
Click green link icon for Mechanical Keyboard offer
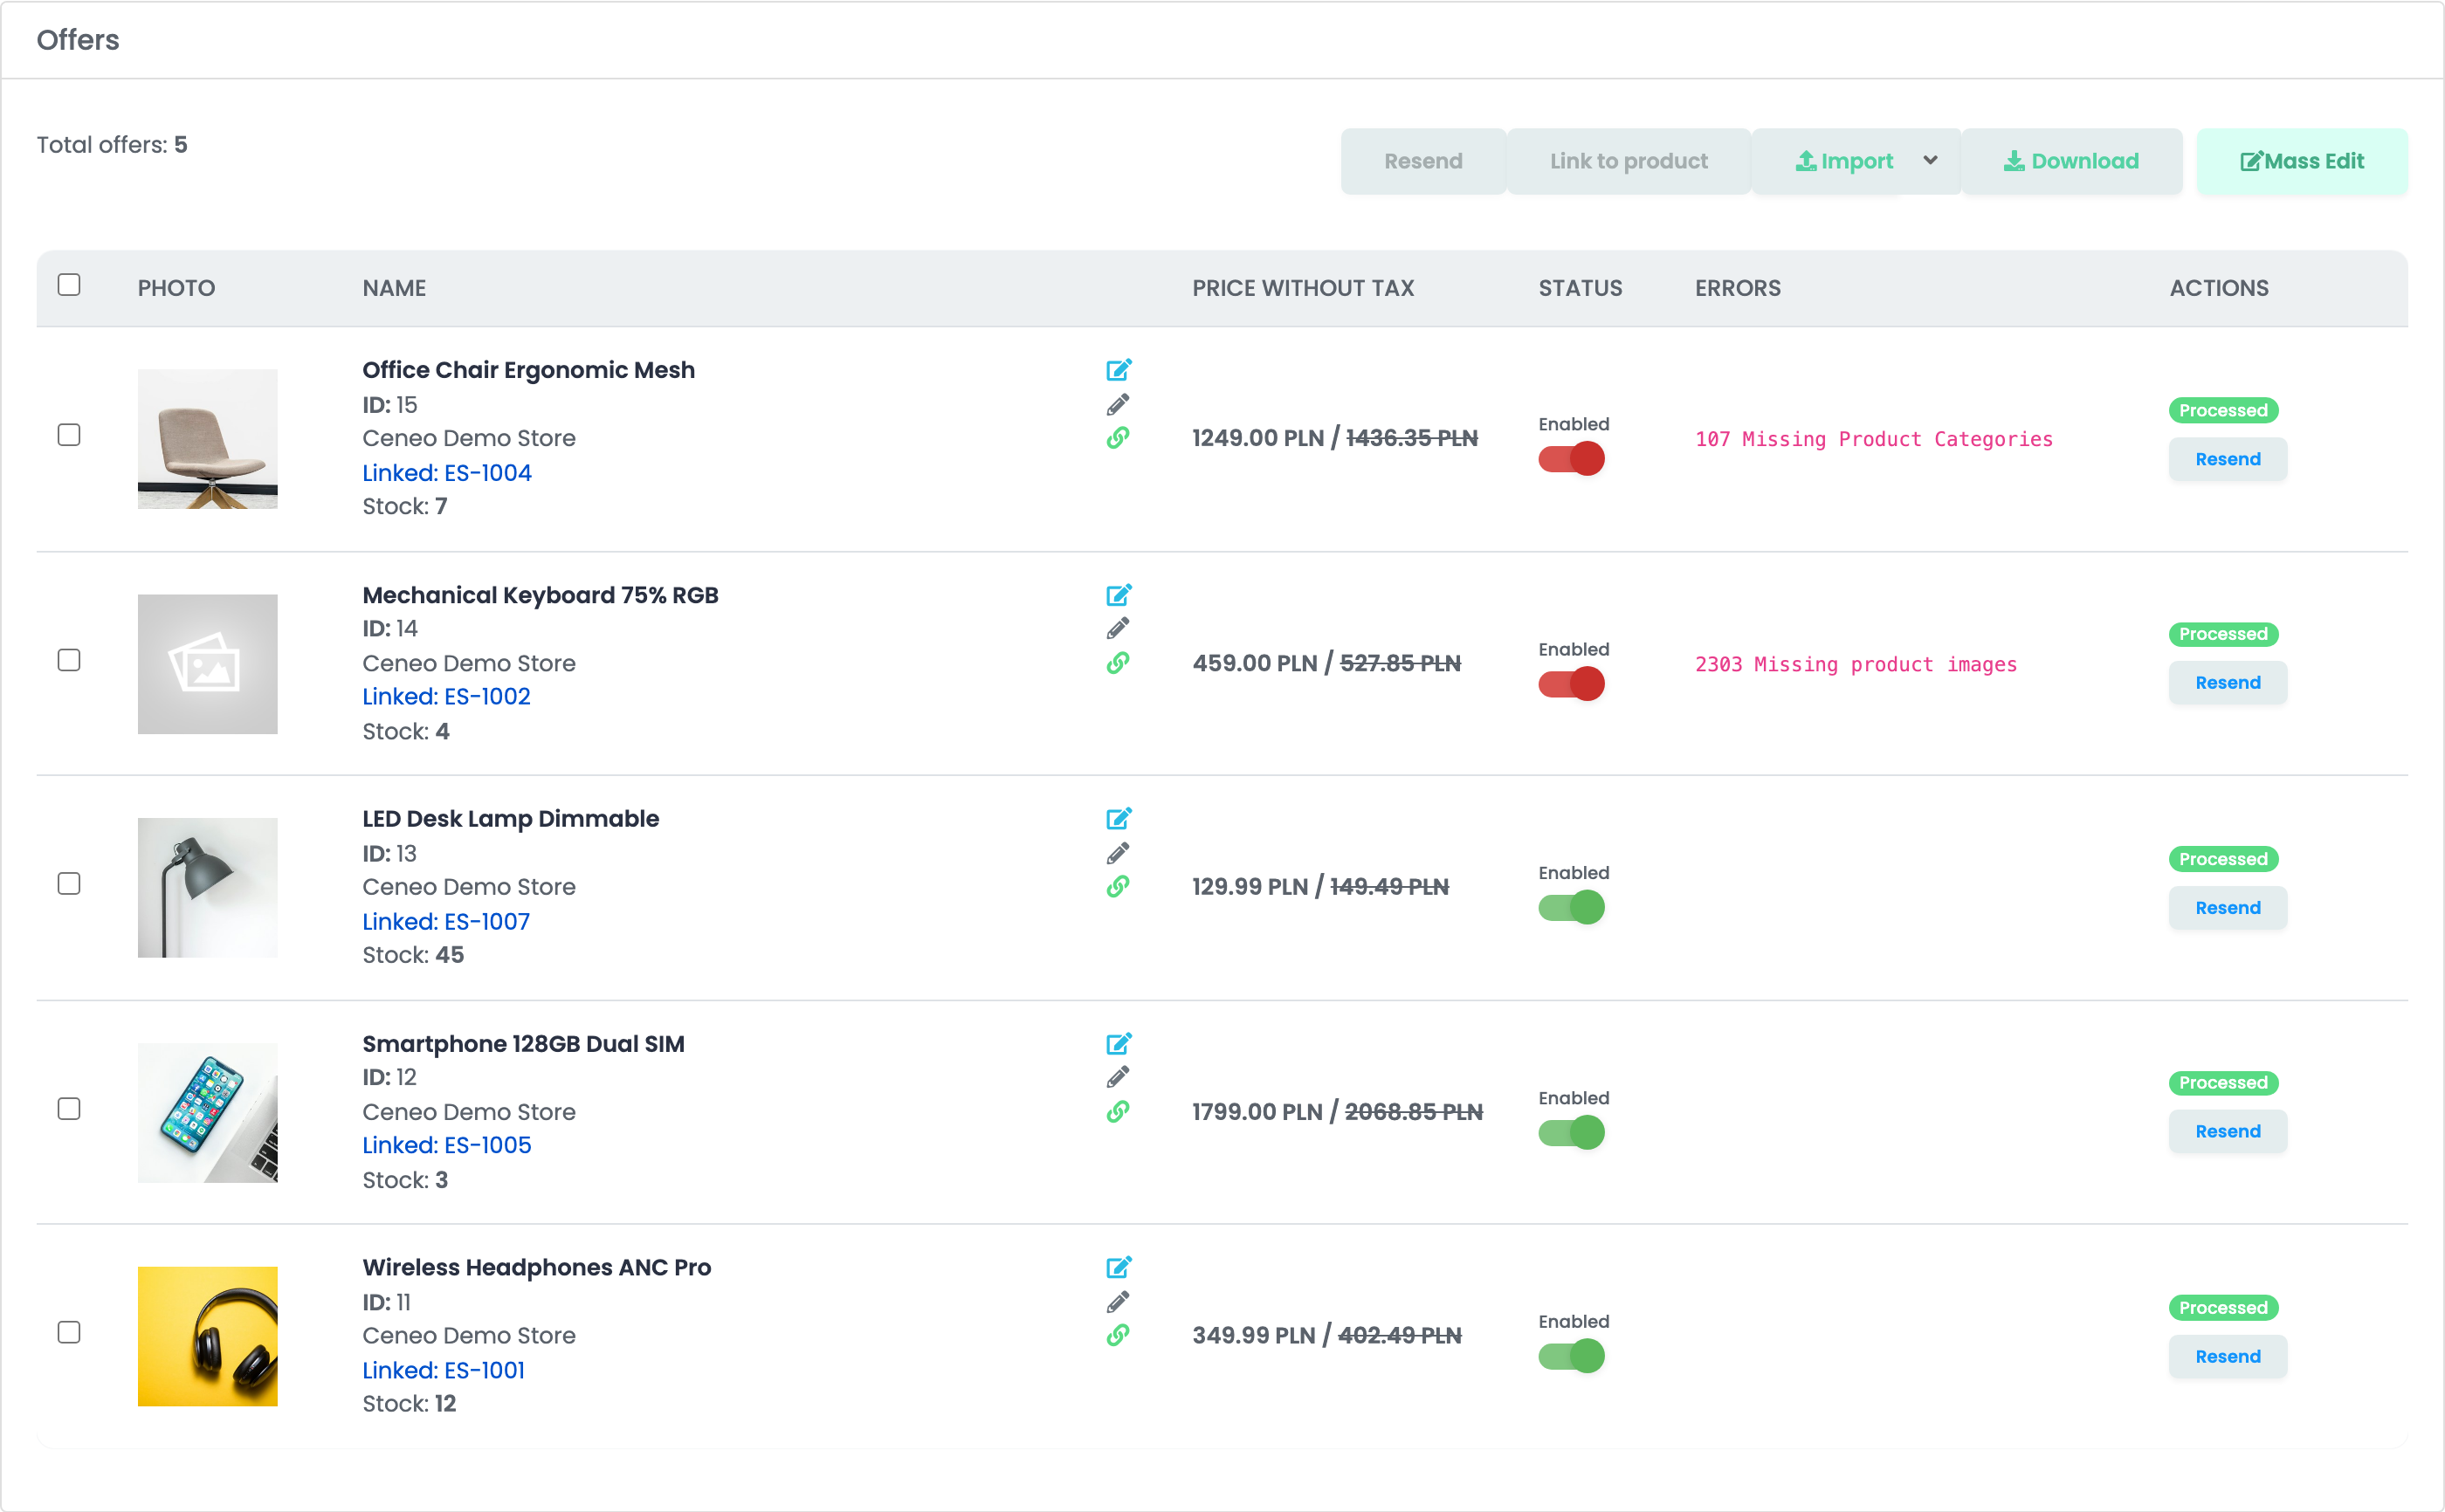pyautogui.click(x=1118, y=663)
